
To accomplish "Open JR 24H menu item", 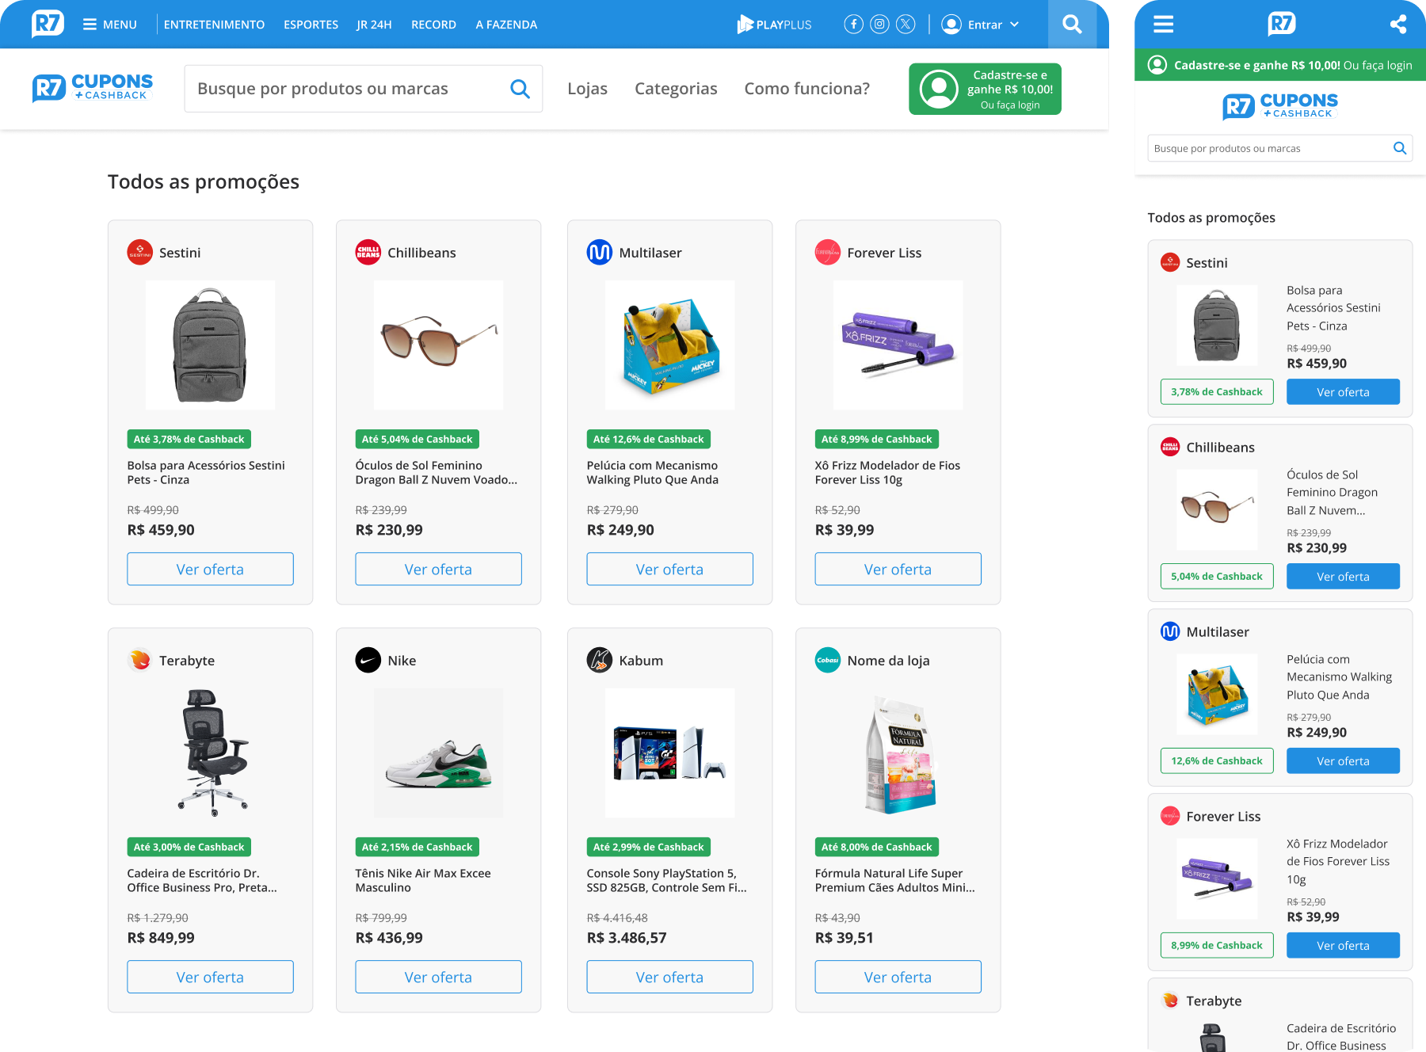I will coord(374,25).
